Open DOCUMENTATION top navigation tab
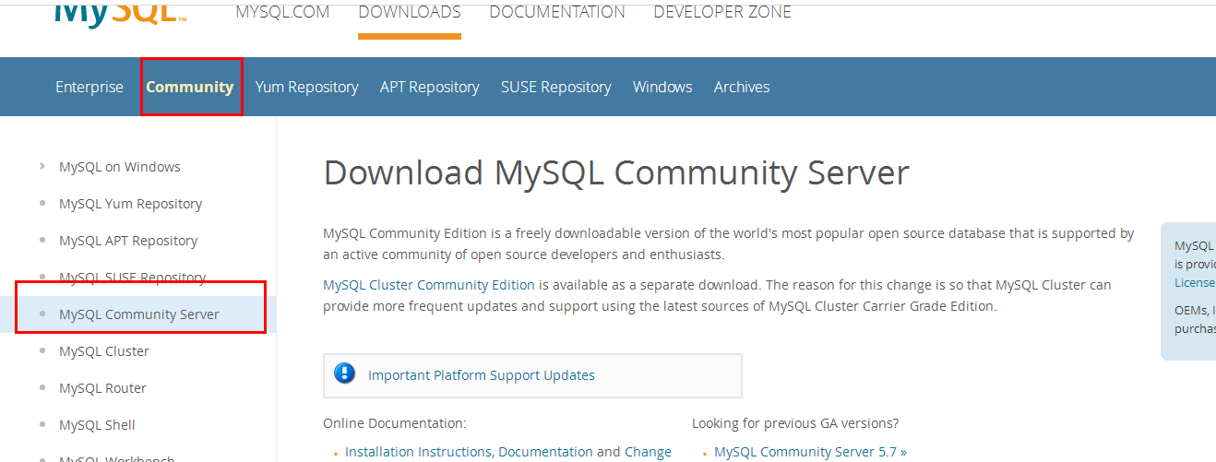The width and height of the screenshot is (1216, 462). pos(557,12)
